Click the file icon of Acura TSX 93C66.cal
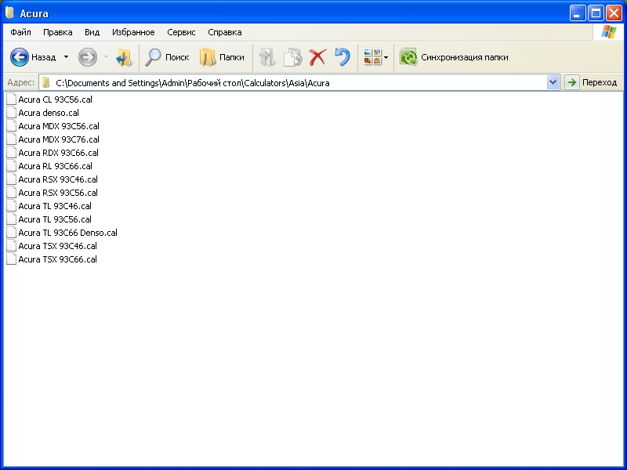Screen dimensions: 627x470 click(x=12, y=259)
